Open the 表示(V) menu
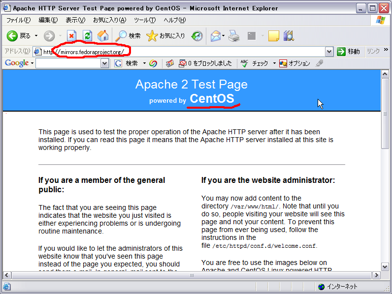Viewport: 392px width, 294px height. pos(75,20)
